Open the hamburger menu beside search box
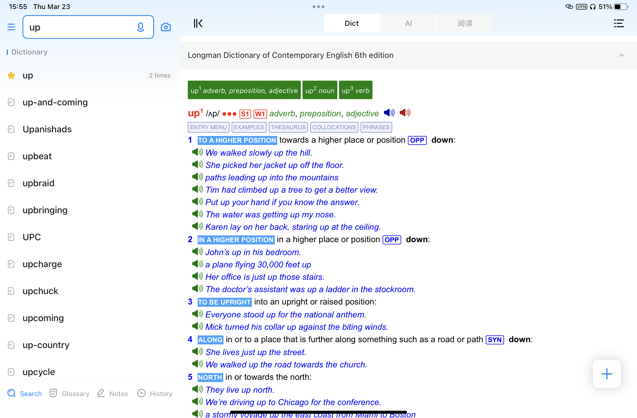The height and width of the screenshot is (418, 637). 11,27
